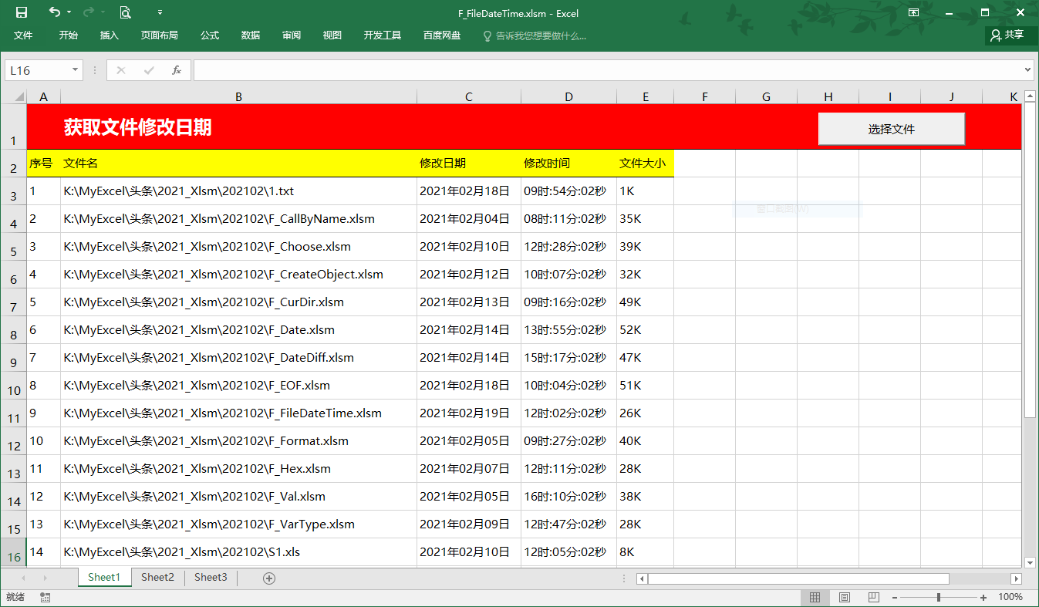Switch to the 插入 ribbon tab

pos(110,35)
